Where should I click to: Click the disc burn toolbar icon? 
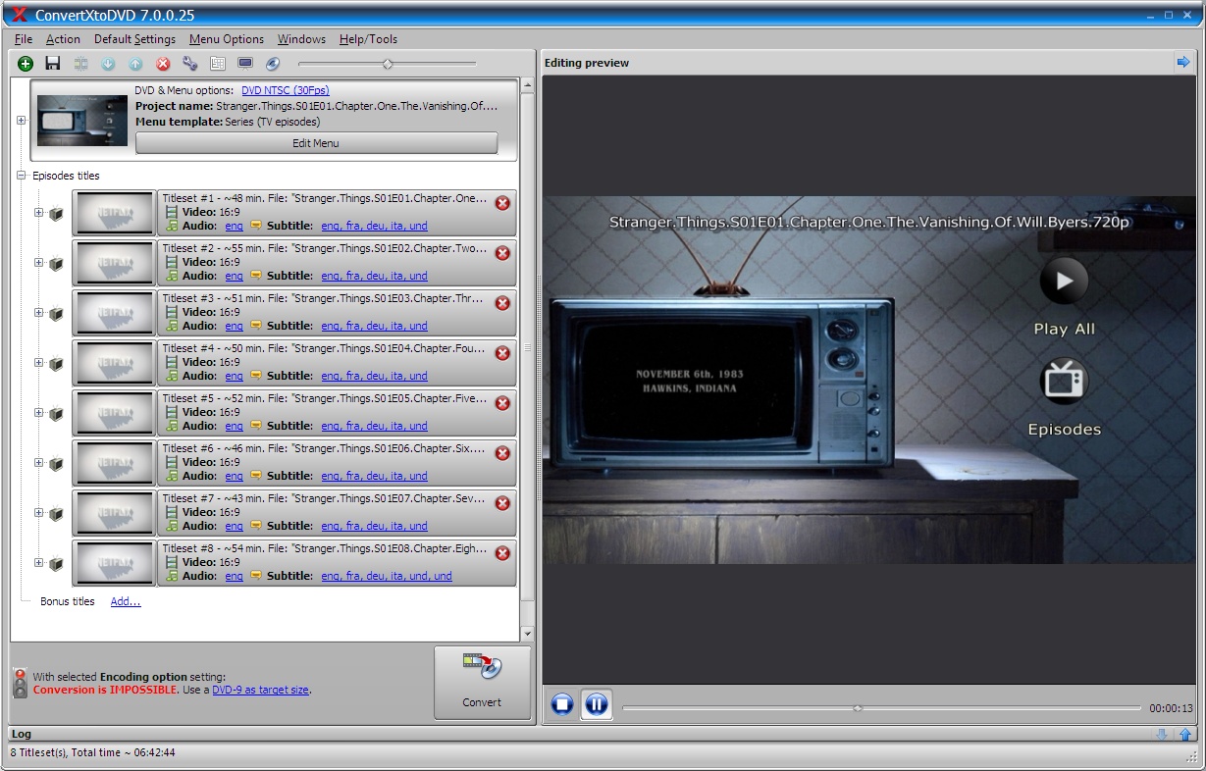pos(273,64)
